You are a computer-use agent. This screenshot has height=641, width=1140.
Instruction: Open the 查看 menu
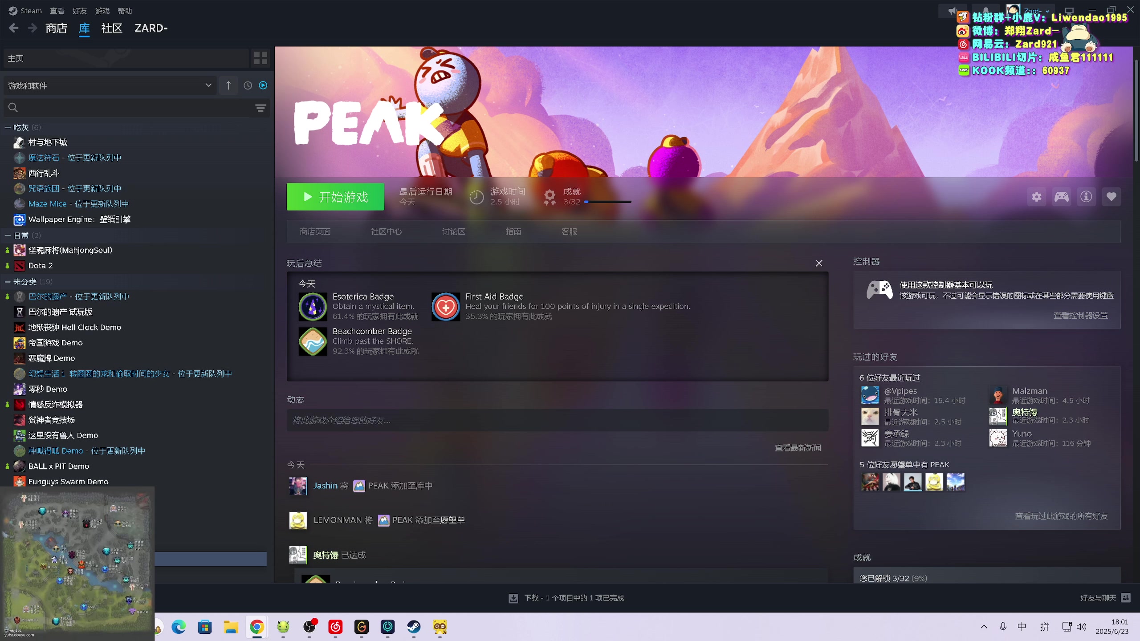click(57, 11)
